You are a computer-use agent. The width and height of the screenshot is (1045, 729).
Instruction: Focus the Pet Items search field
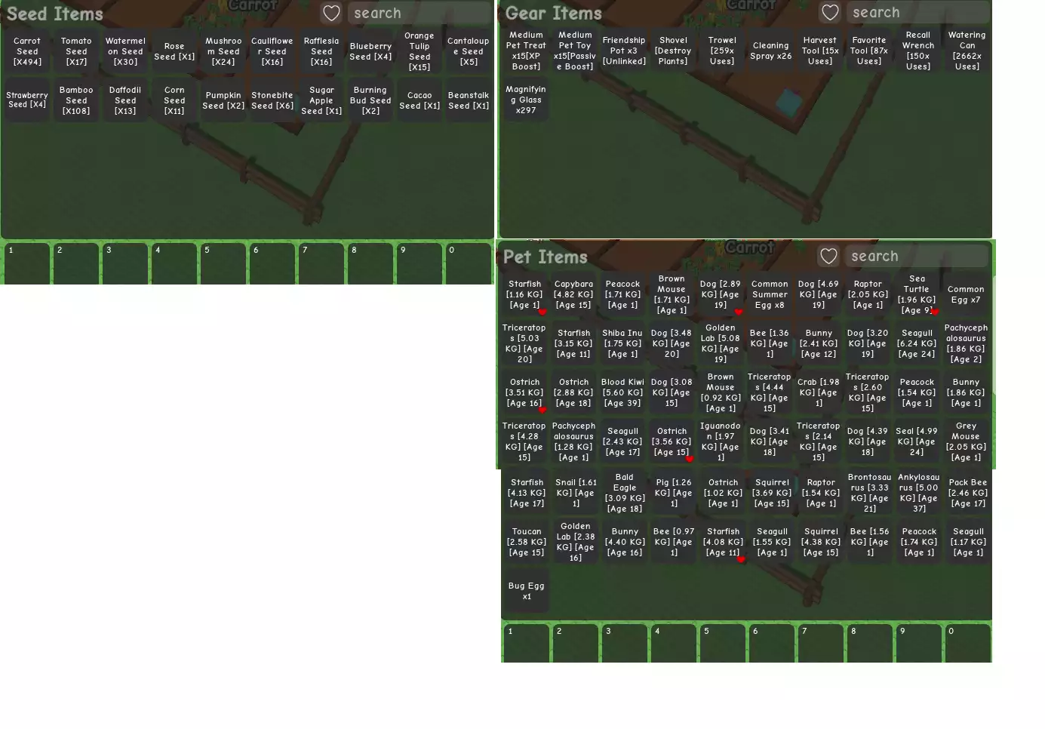click(x=914, y=257)
